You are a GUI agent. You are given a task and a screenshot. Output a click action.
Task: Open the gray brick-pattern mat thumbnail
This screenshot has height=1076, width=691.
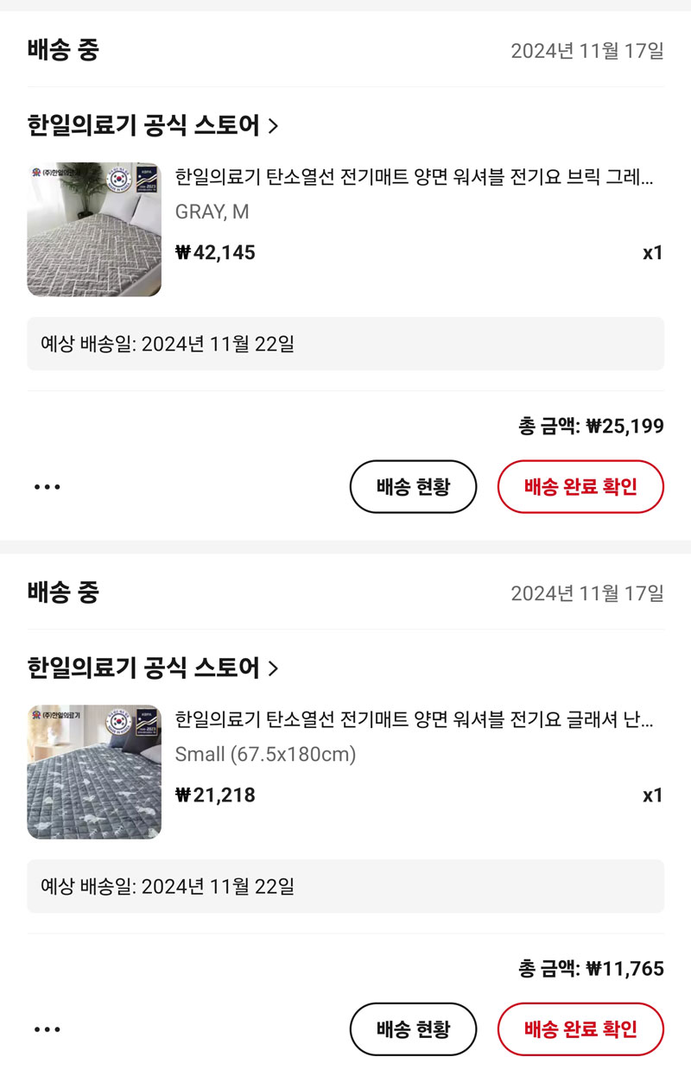[94, 229]
